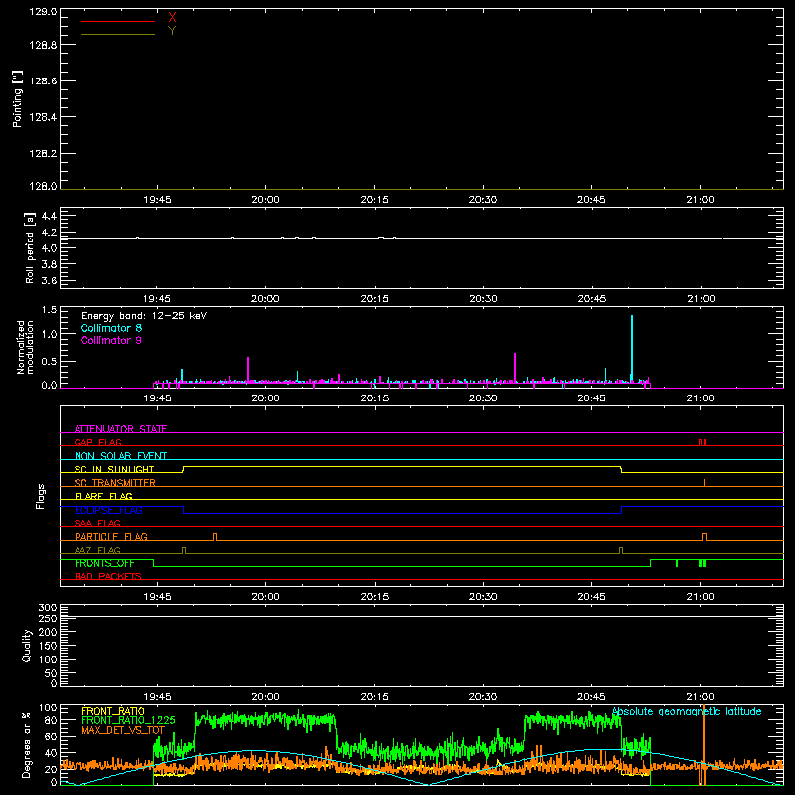Click the orange MAX_DET_VS_TOT legend entry
795x795 pixels.
[x=123, y=730]
